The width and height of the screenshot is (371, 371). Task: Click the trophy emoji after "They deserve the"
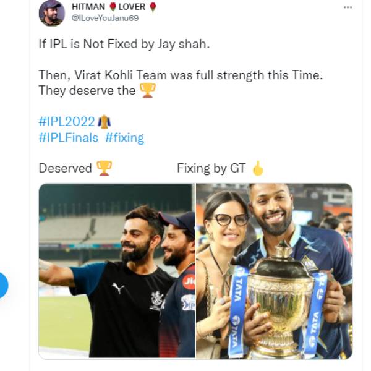148,90
